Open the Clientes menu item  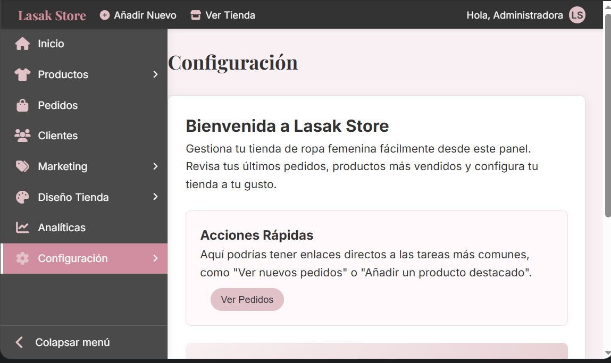[x=58, y=136]
